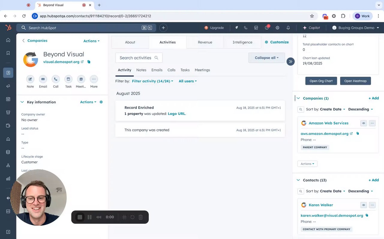Open the Logo URL property link
The image size is (384, 239).
176,114
